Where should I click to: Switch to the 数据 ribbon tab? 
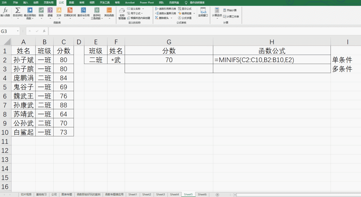click(x=72, y=2)
